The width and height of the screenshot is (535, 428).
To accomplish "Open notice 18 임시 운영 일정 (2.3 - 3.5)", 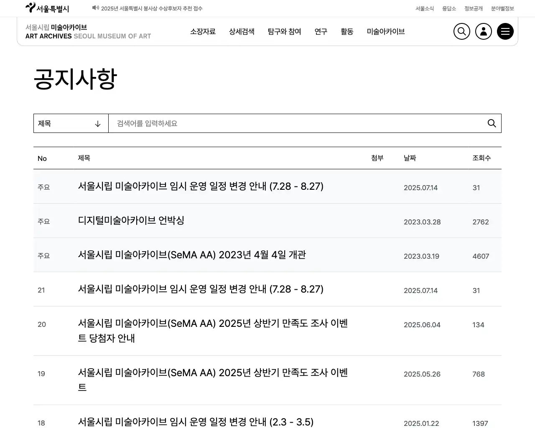I will 196,422.
